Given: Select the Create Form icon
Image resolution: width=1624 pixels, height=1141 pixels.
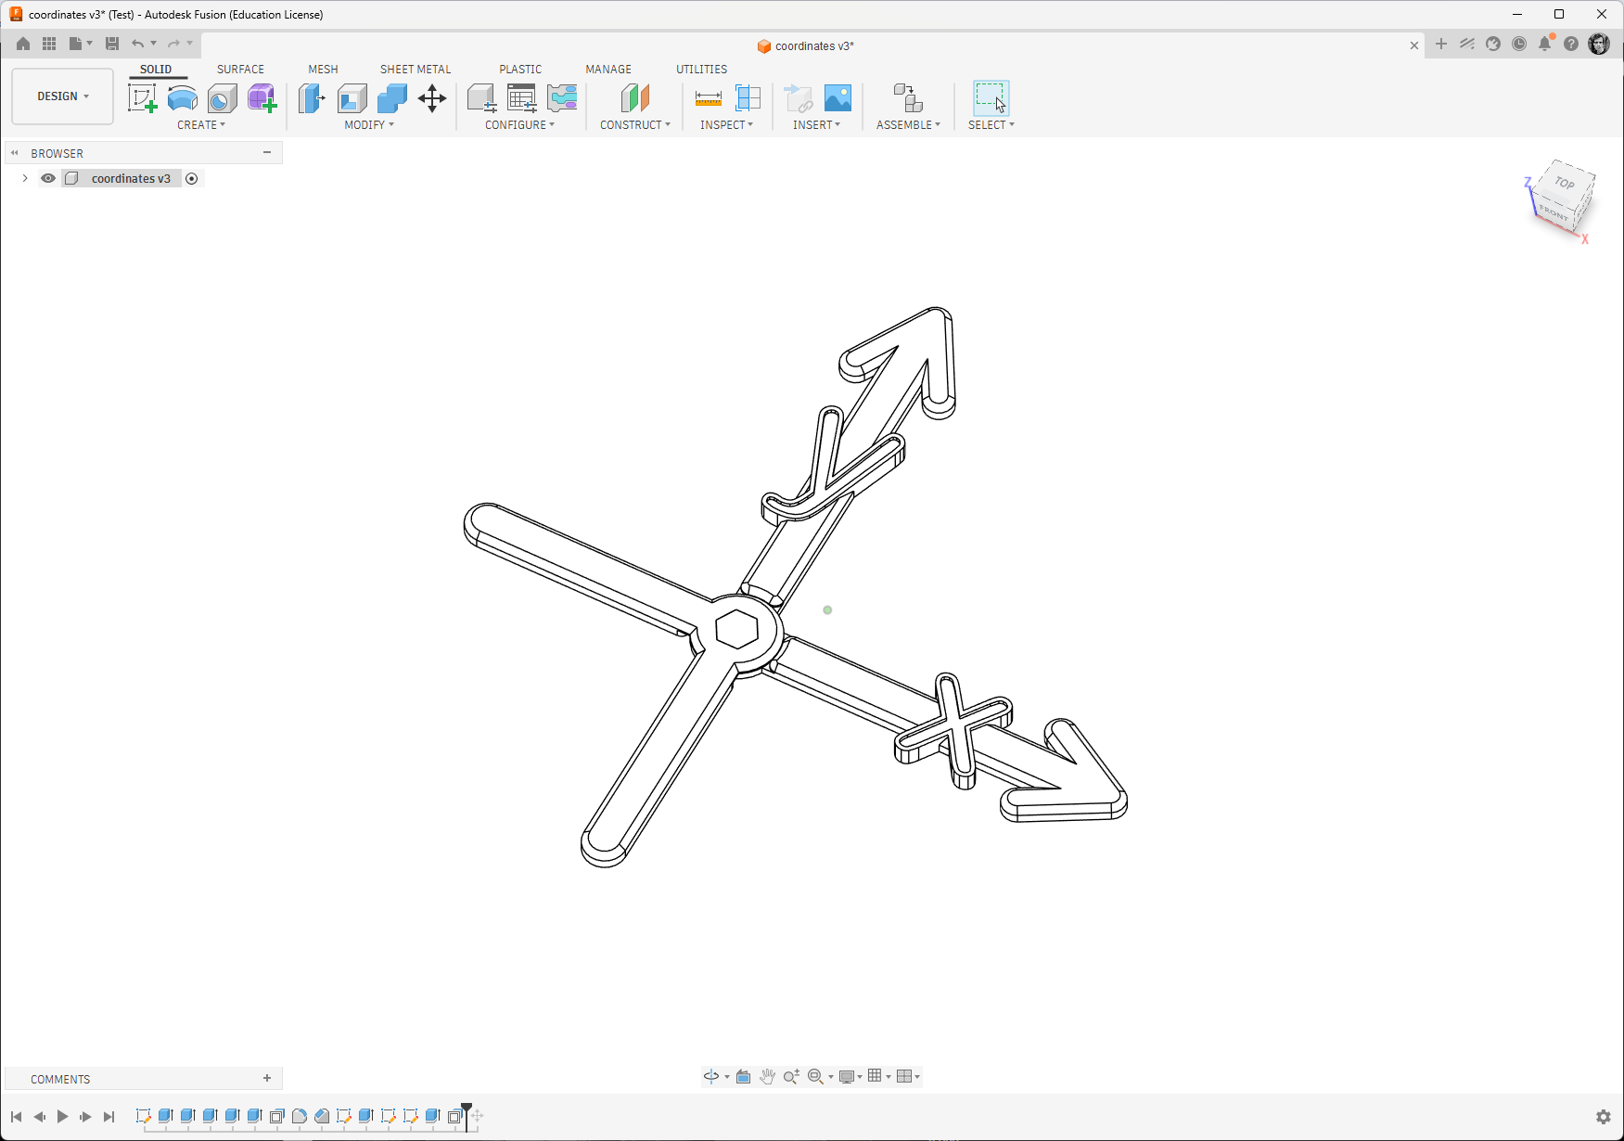Looking at the screenshot, I should [x=262, y=98].
